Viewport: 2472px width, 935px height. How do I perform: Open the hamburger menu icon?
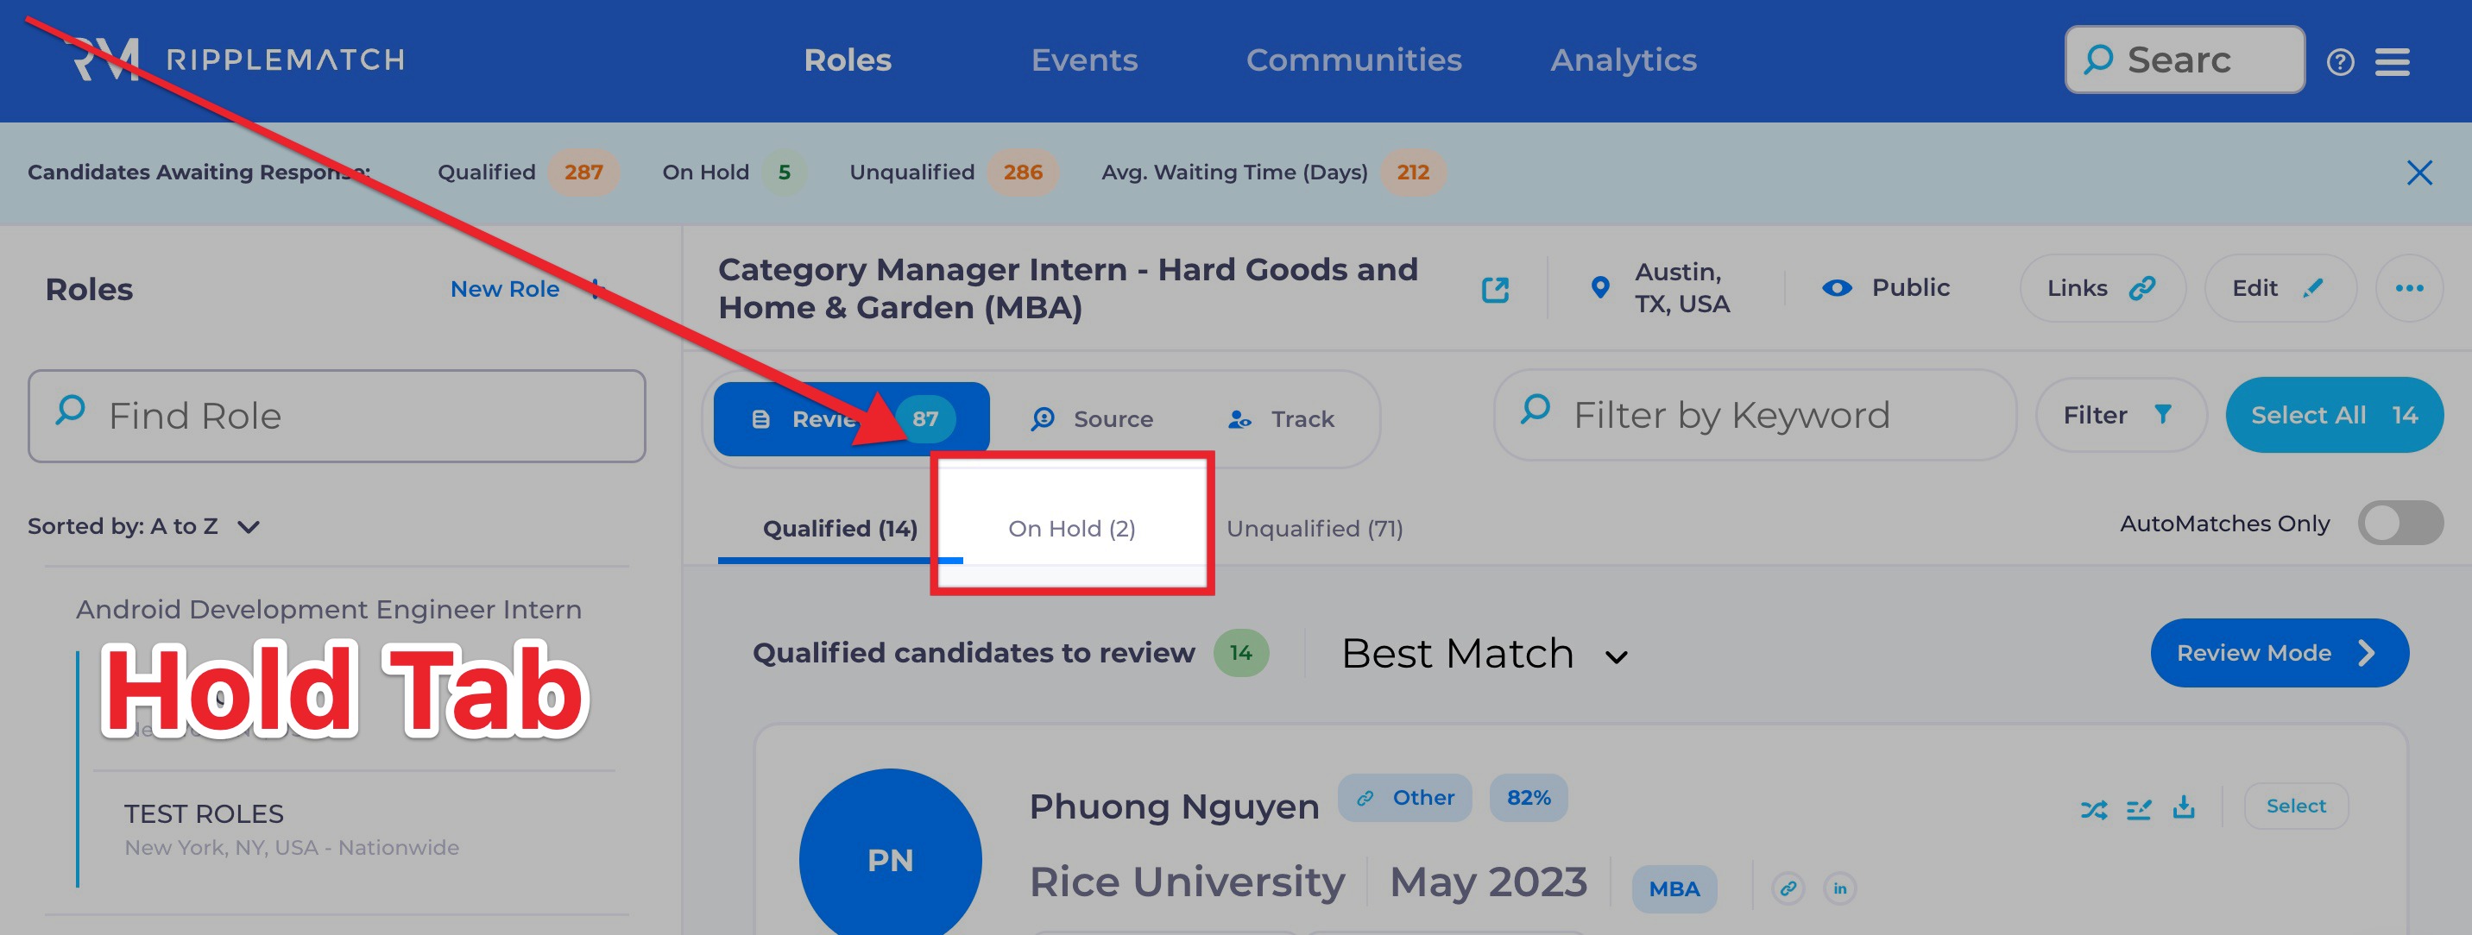click(2393, 62)
